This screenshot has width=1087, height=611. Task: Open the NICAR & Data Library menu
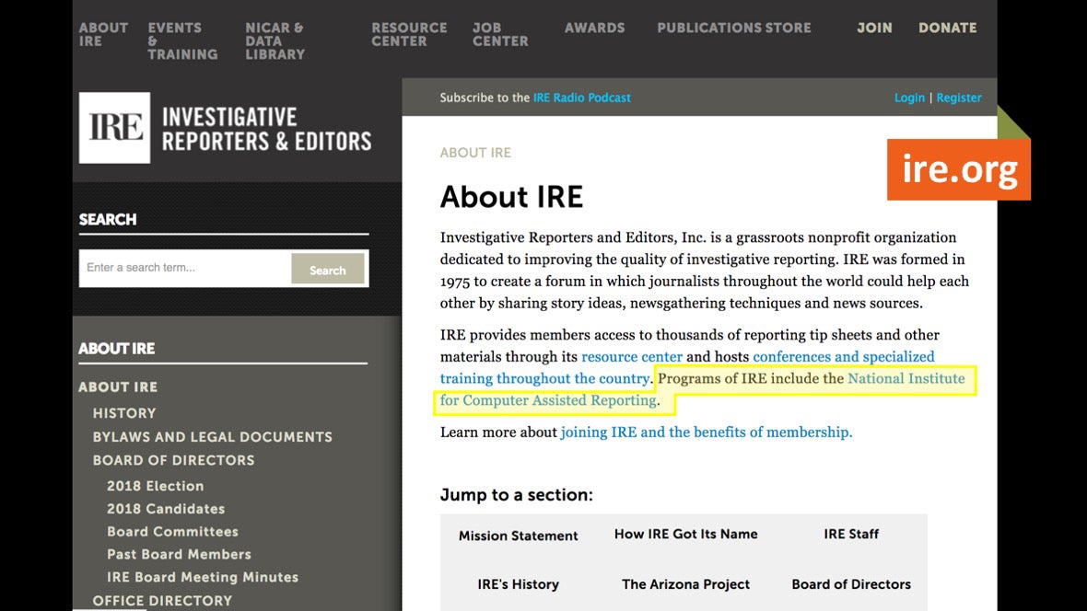coord(275,40)
